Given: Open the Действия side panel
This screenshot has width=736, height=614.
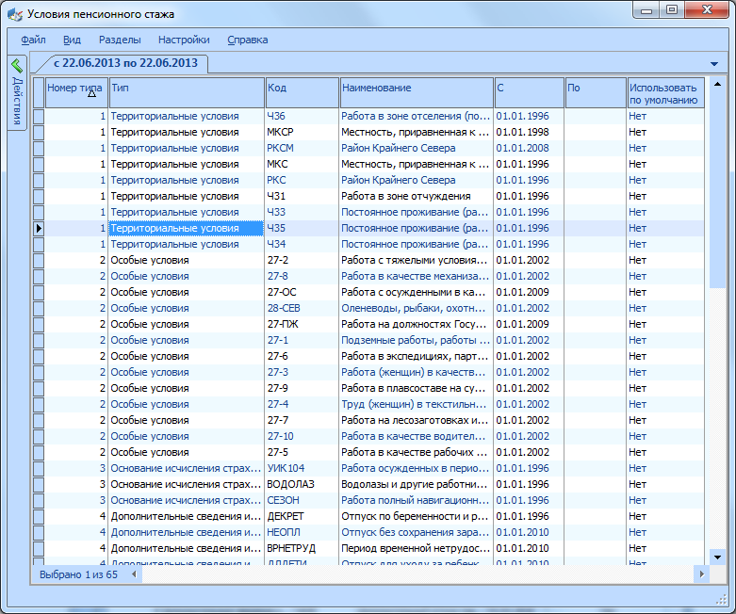Looking at the screenshot, I should (17, 93).
